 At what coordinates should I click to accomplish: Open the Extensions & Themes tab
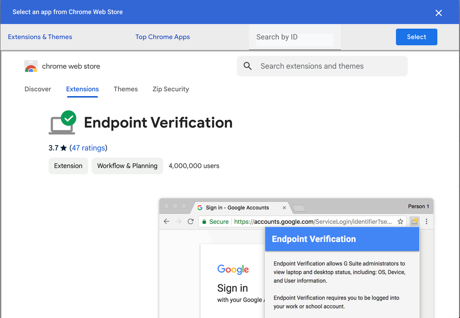pyautogui.click(x=40, y=37)
